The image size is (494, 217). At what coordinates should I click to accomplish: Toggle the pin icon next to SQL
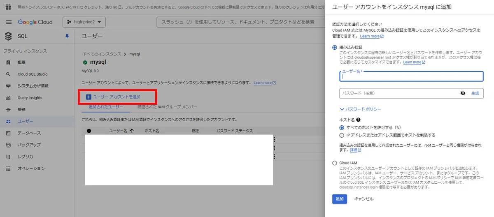pyautogui.click(x=67, y=36)
